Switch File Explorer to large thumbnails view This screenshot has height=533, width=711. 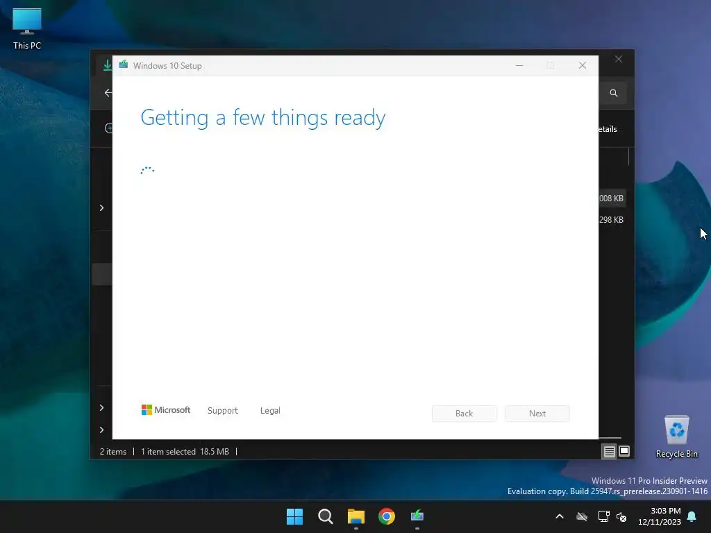(624, 451)
